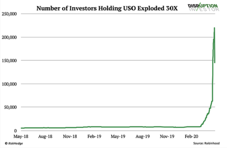The image size is (227, 148).
Task: Select the 50,000 y-axis value
Action: coord(12,107)
